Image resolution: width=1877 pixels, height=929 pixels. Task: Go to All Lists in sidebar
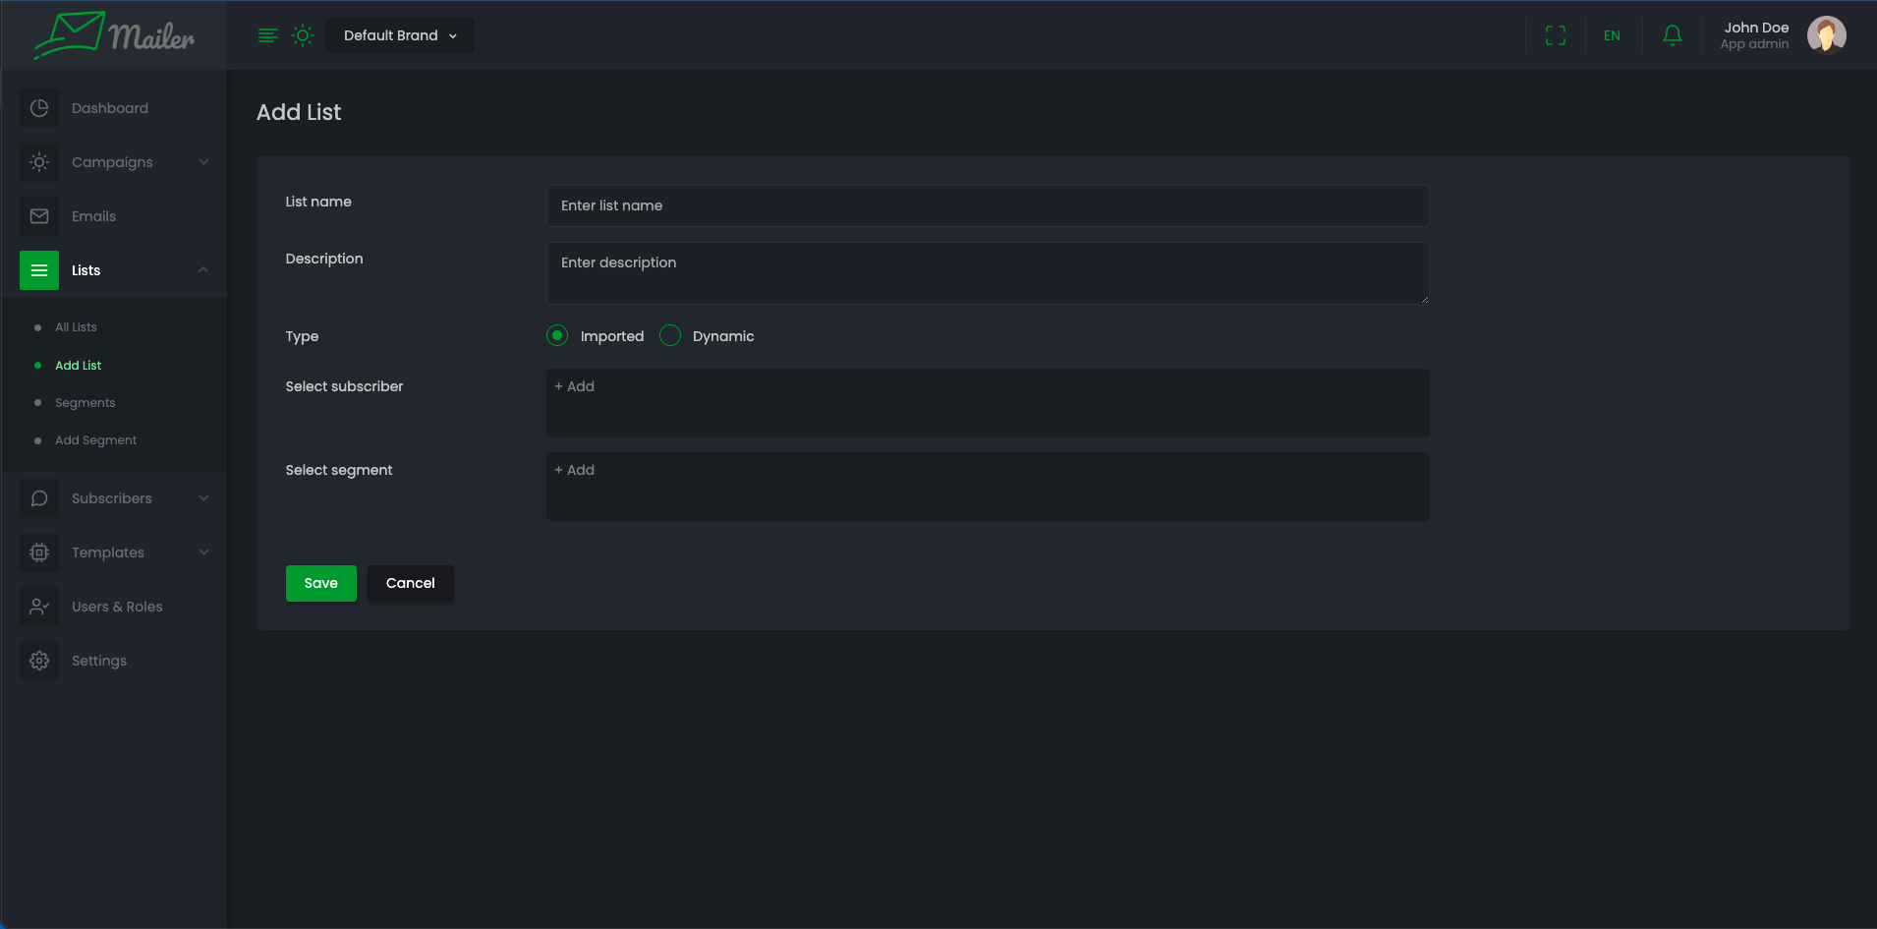point(76,327)
